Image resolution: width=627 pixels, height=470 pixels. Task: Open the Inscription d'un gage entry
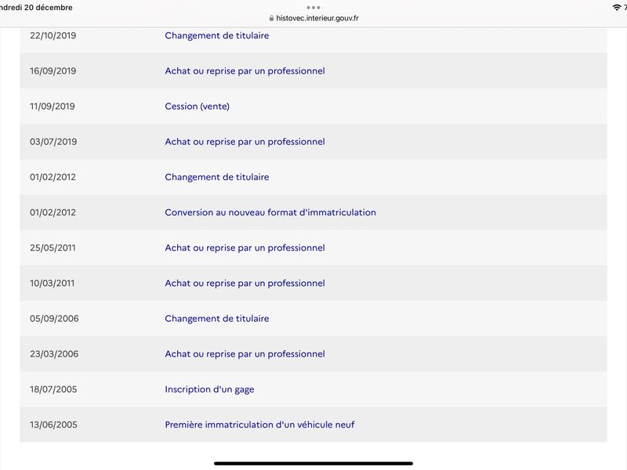click(x=313, y=389)
